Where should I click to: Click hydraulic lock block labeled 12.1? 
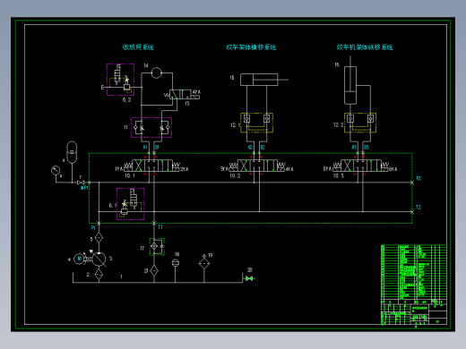pyautogui.click(x=256, y=123)
